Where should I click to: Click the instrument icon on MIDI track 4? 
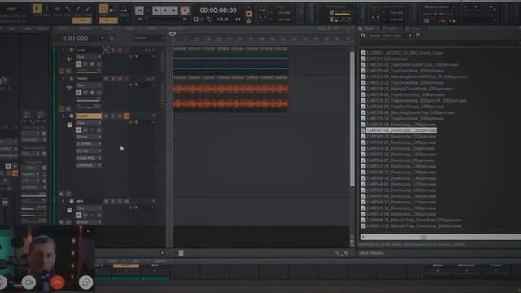click(69, 210)
